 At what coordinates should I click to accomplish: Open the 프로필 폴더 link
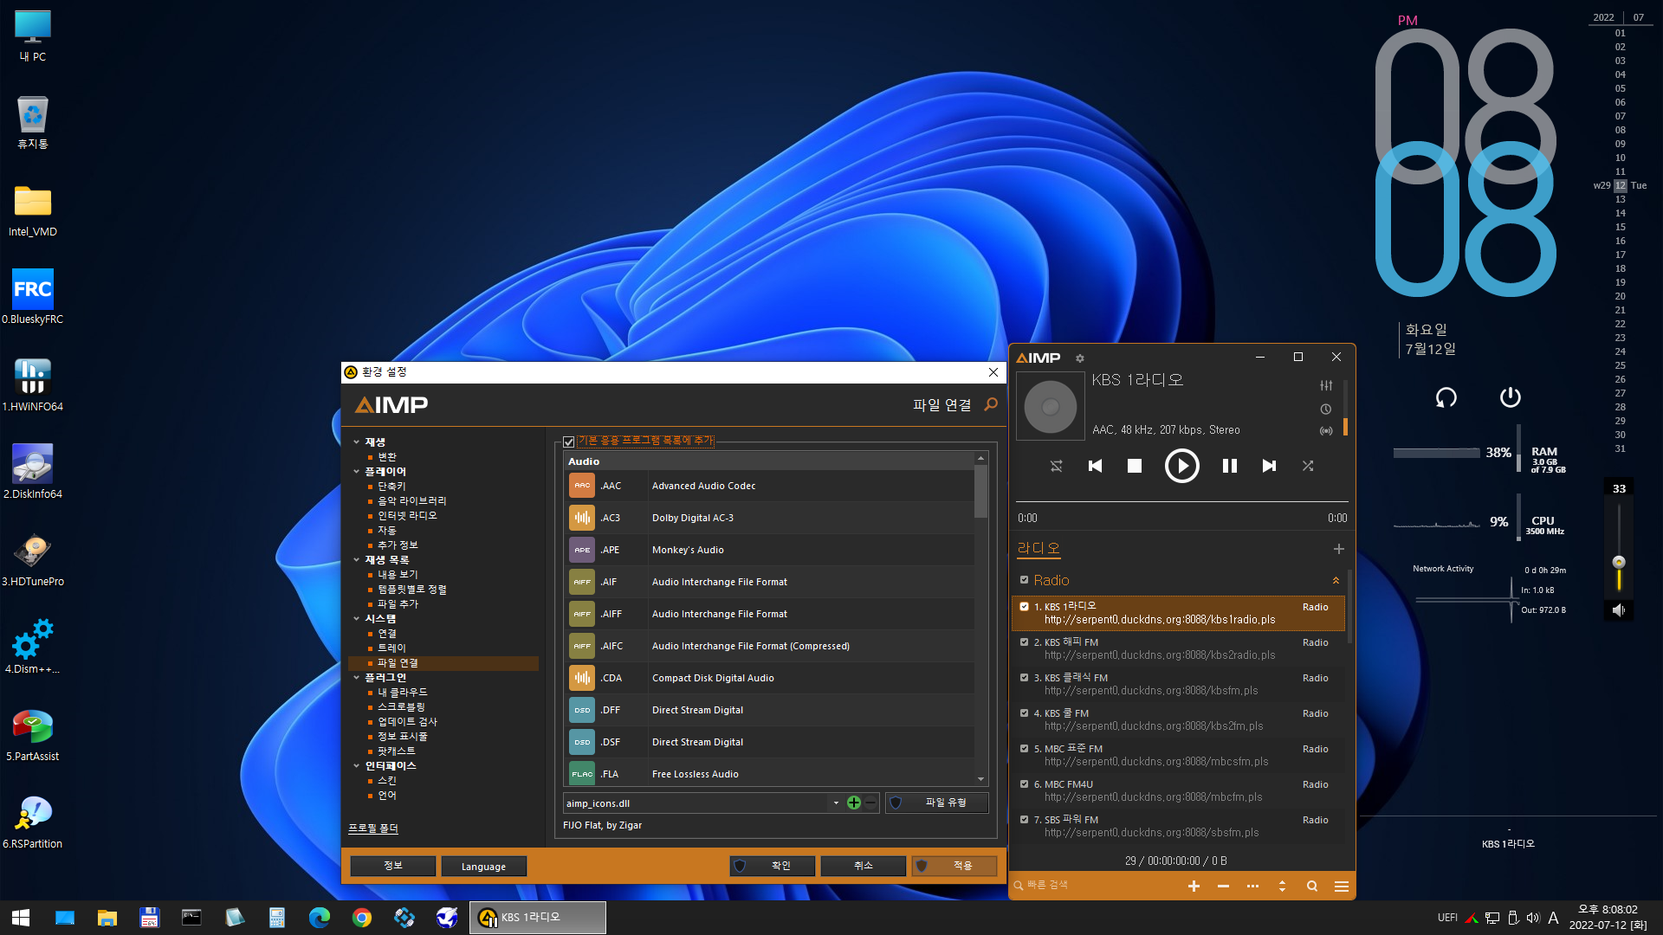pos(373,829)
